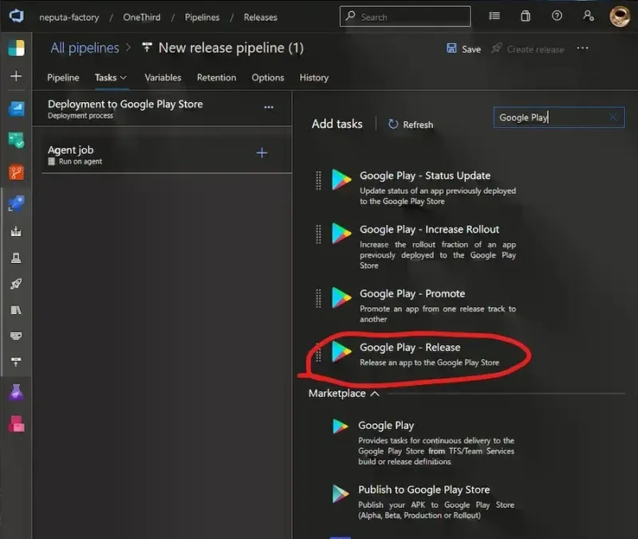This screenshot has height=539, width=638.
Task: Switch to the Variables tab
Action: [163, 77]
